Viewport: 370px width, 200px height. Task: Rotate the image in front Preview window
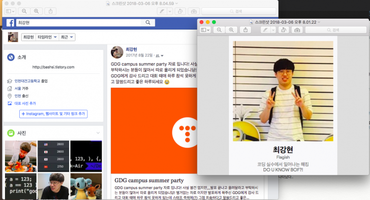coord(284,30)
